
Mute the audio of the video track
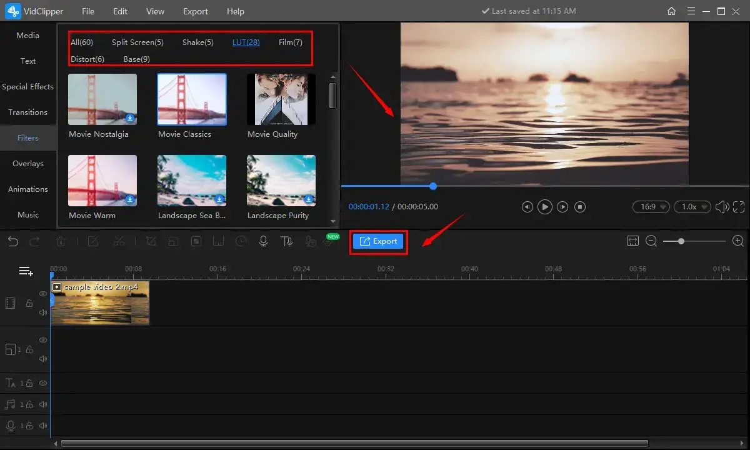coord(43,312)
